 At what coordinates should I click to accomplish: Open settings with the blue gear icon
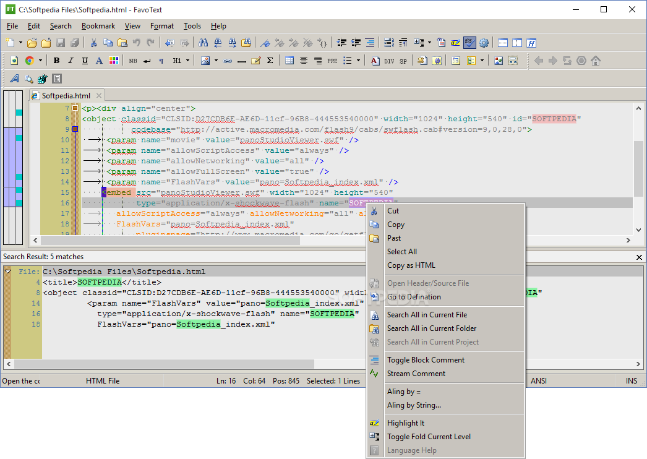(484, 43)
